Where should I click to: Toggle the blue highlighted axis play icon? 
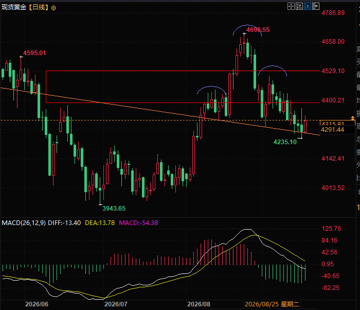pyautogui.click(x=308, y=6)
